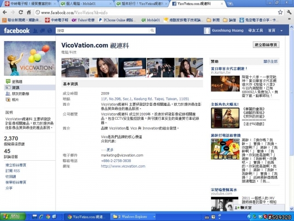The width and height of the screenshot is (294, 221).
Task: Click the browser forward arrow
Action: (x=12, y=12)
